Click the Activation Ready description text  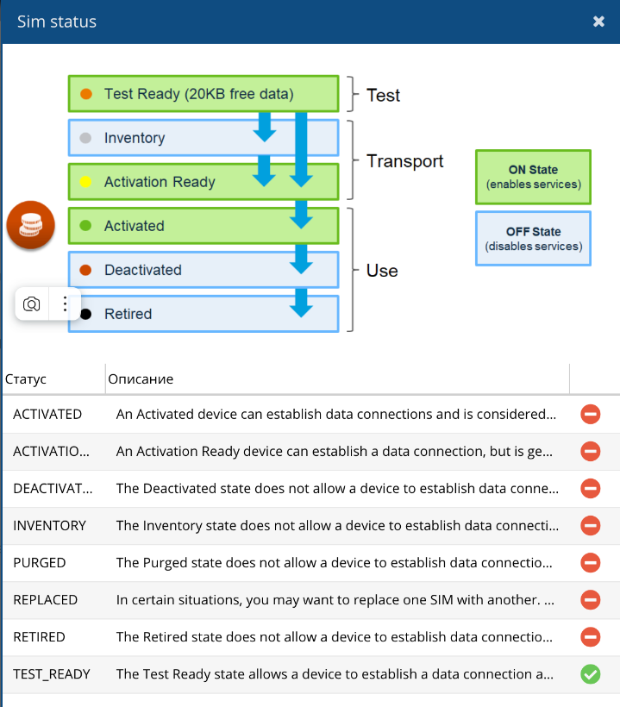pos(336,451)
